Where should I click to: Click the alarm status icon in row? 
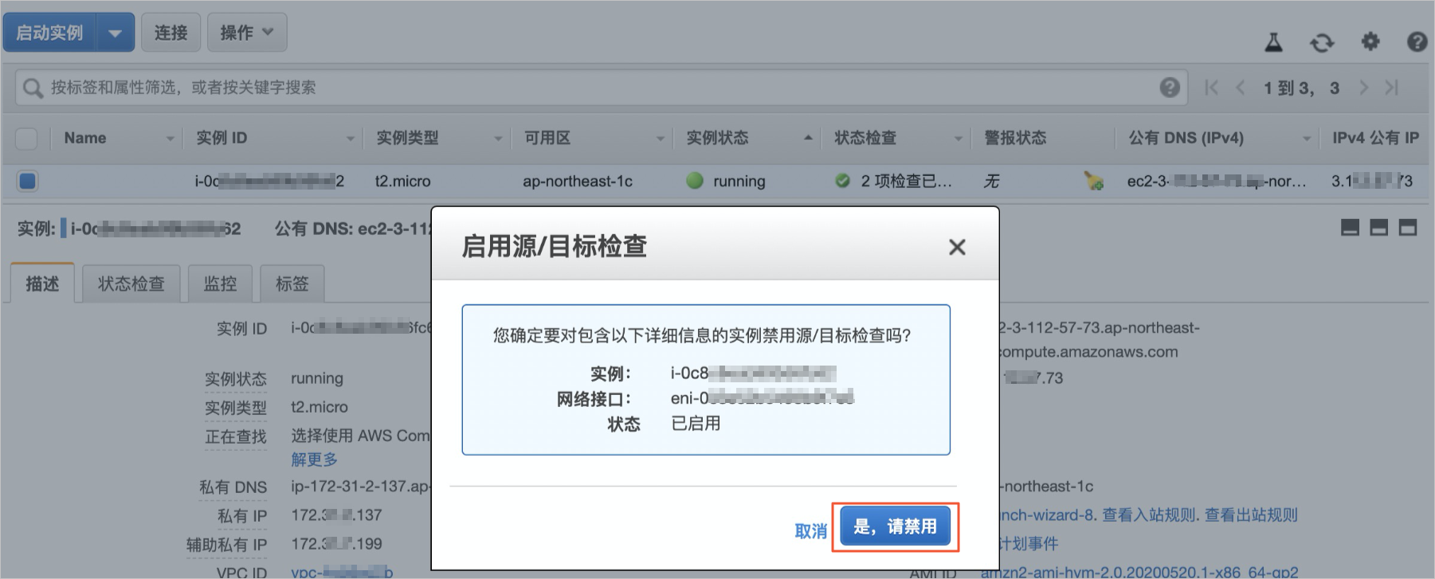point(1094,182)
